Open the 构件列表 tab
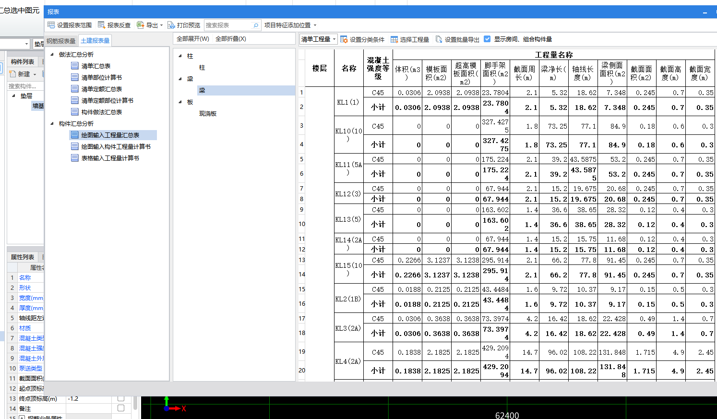The image size is (717, 419). tap(23, 61)
